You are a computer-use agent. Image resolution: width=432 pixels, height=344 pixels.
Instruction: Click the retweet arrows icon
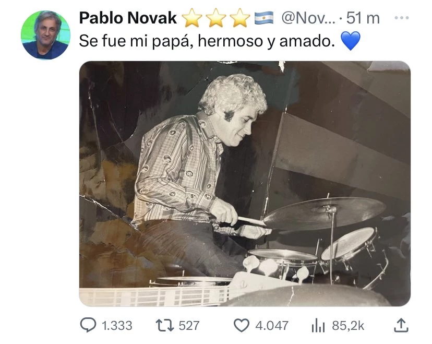point(165,325)
